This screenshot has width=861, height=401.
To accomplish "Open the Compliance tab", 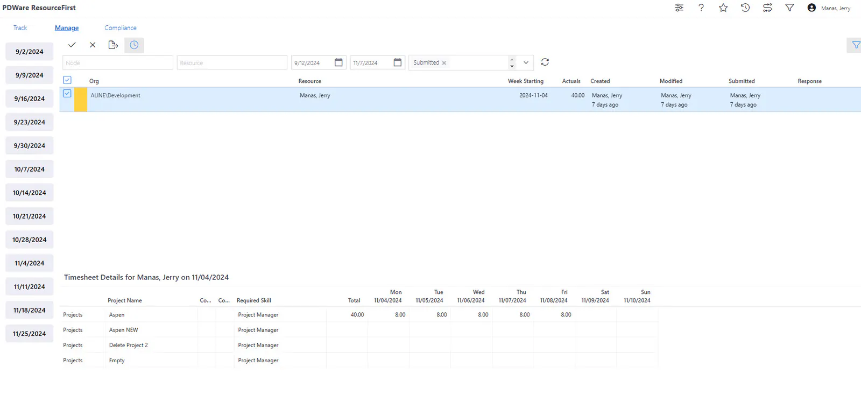I will coord(121,28).
